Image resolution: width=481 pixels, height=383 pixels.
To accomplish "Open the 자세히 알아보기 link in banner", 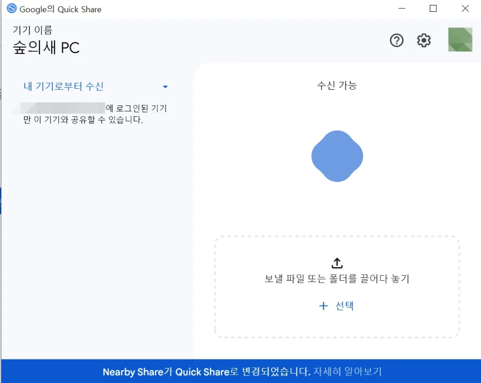I will pos(347,372).
